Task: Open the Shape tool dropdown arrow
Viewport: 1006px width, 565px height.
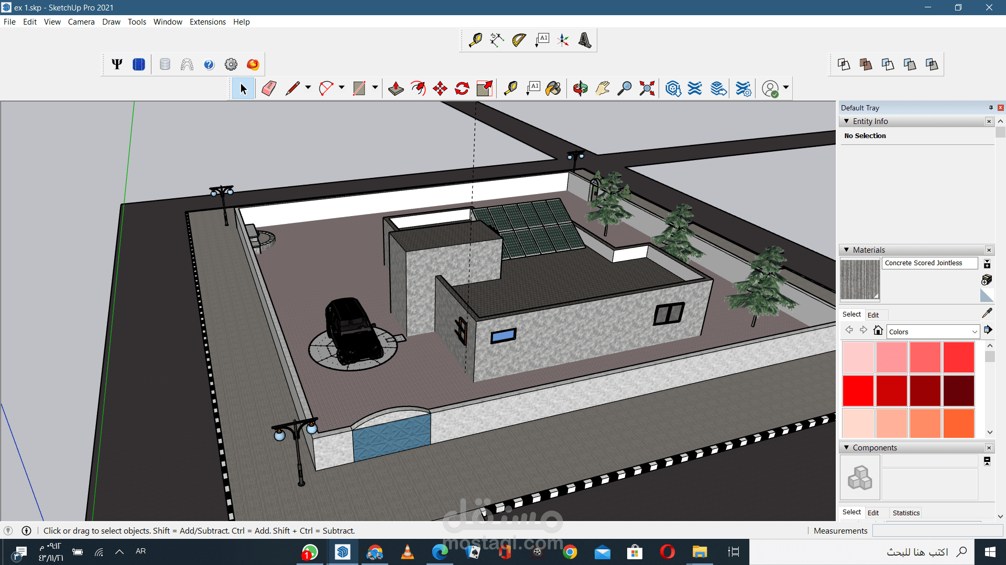Action: 375,88
